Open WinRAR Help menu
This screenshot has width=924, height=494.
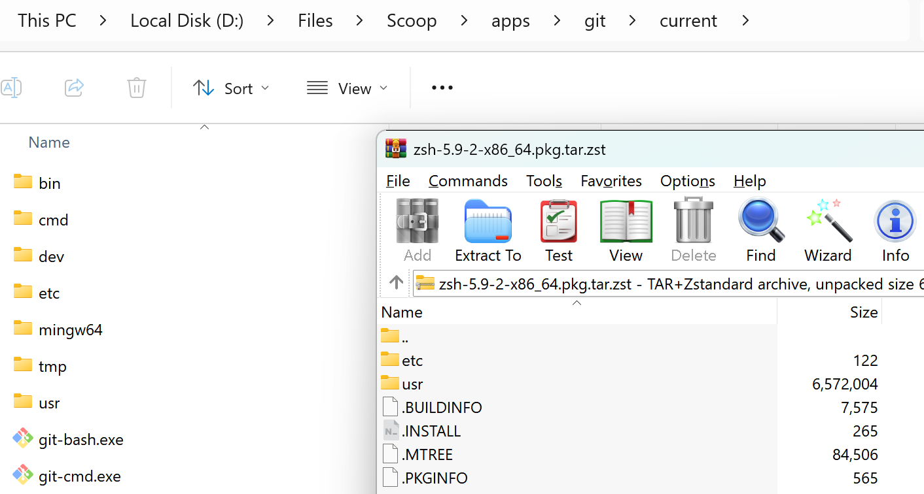tap(749, 180)
